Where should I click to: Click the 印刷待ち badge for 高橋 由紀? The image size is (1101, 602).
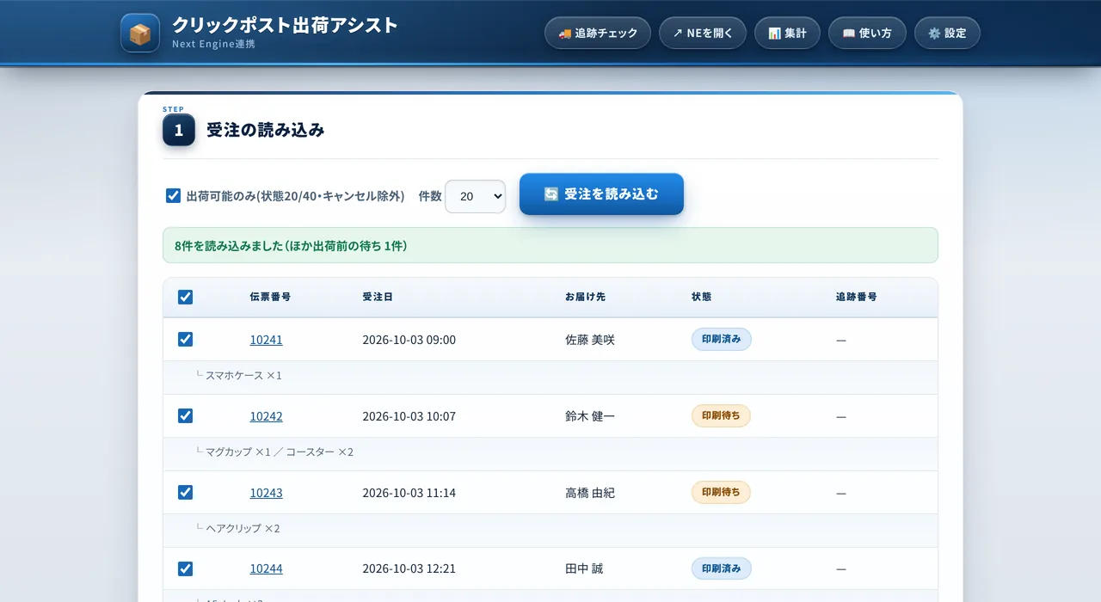[721, 492]
